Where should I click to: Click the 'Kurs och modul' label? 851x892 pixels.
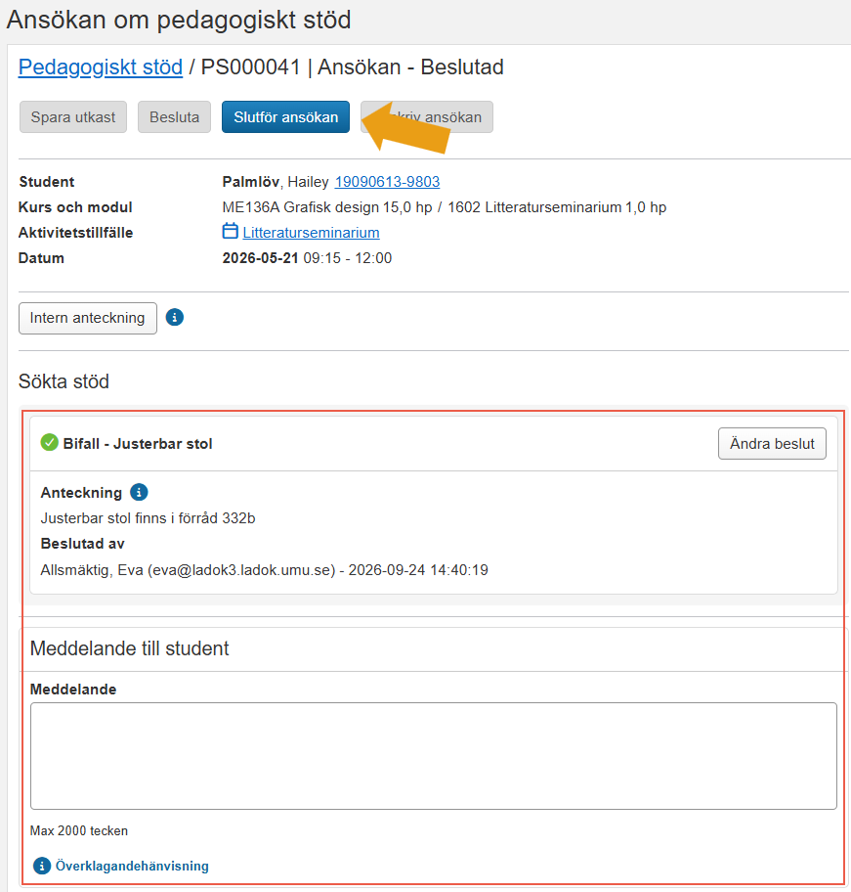pos(75,207)
